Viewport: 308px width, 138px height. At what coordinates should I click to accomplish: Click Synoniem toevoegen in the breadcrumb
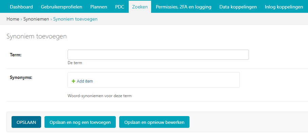point(75,19)
